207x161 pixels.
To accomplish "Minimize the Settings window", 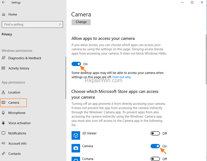I will [x=182, y=2].
